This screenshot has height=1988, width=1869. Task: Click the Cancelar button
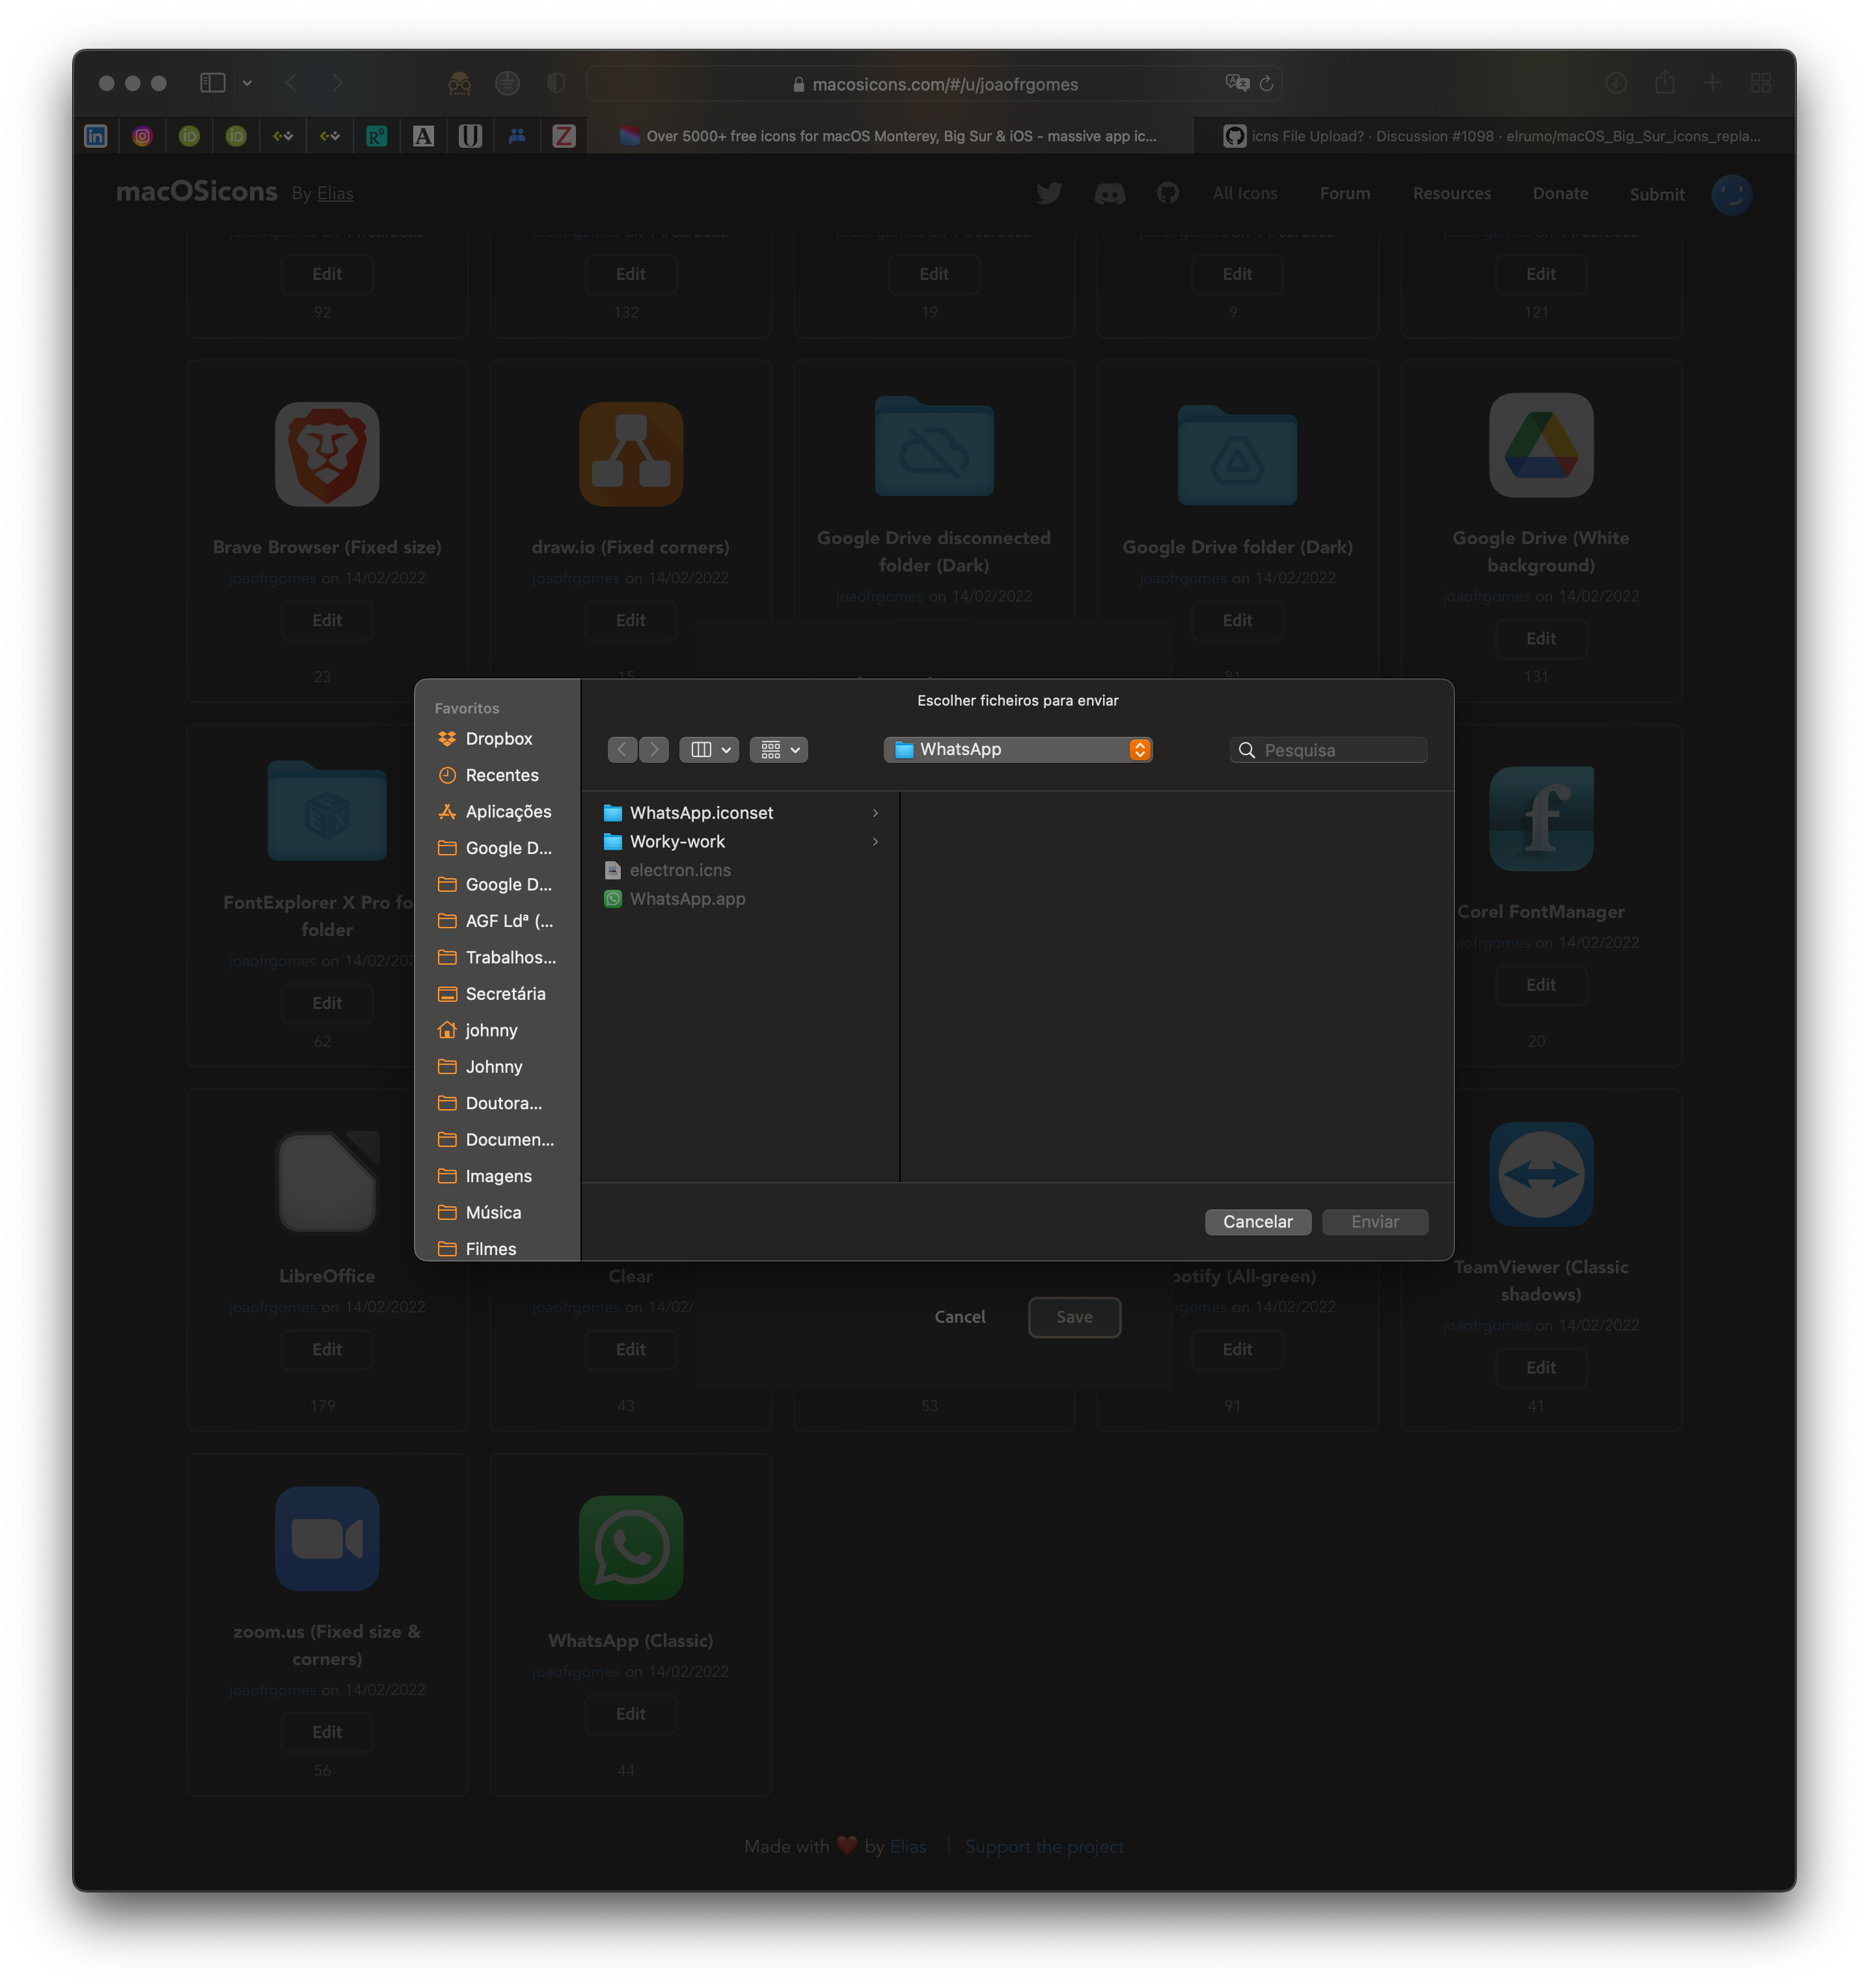click(1257, 1221)
